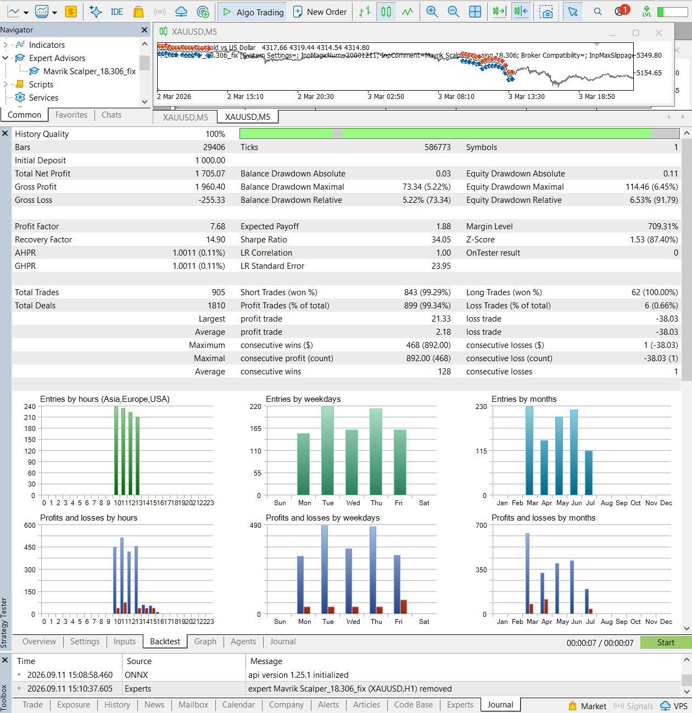Switch to Favorites tab in Navigator
Image resolution: width=692 pixels, height=713 pixels.
71,114
